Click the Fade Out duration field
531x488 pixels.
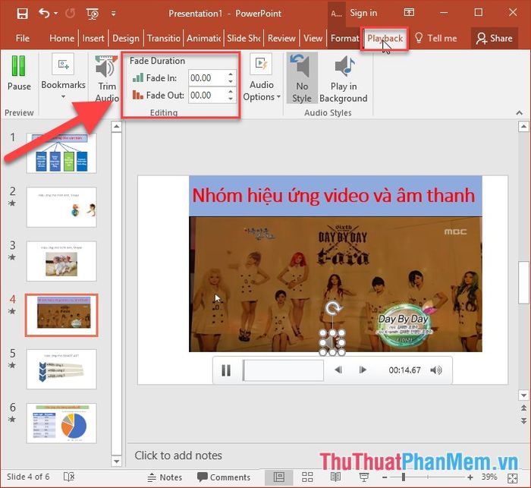coord(206,95)
